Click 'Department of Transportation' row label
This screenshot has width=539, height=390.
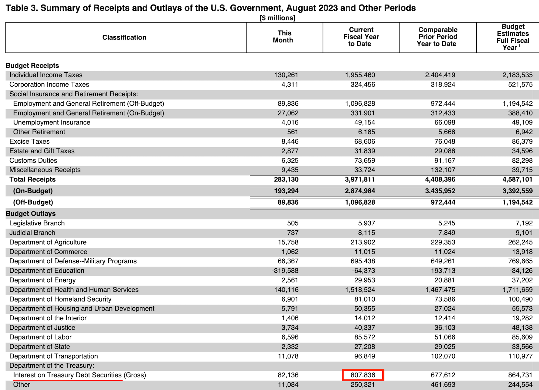[x=54, y=356]
